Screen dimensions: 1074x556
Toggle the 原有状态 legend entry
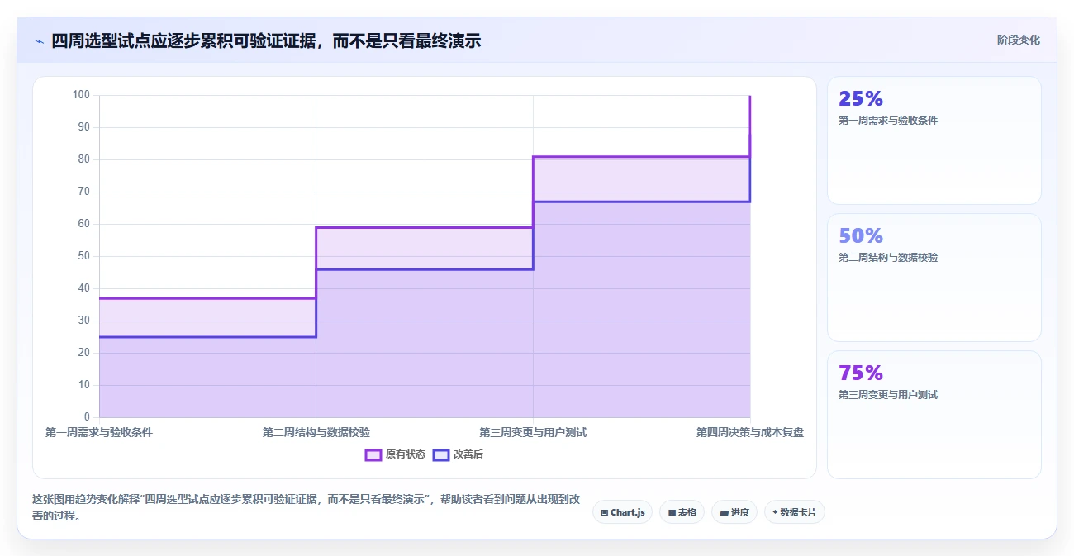395,454
